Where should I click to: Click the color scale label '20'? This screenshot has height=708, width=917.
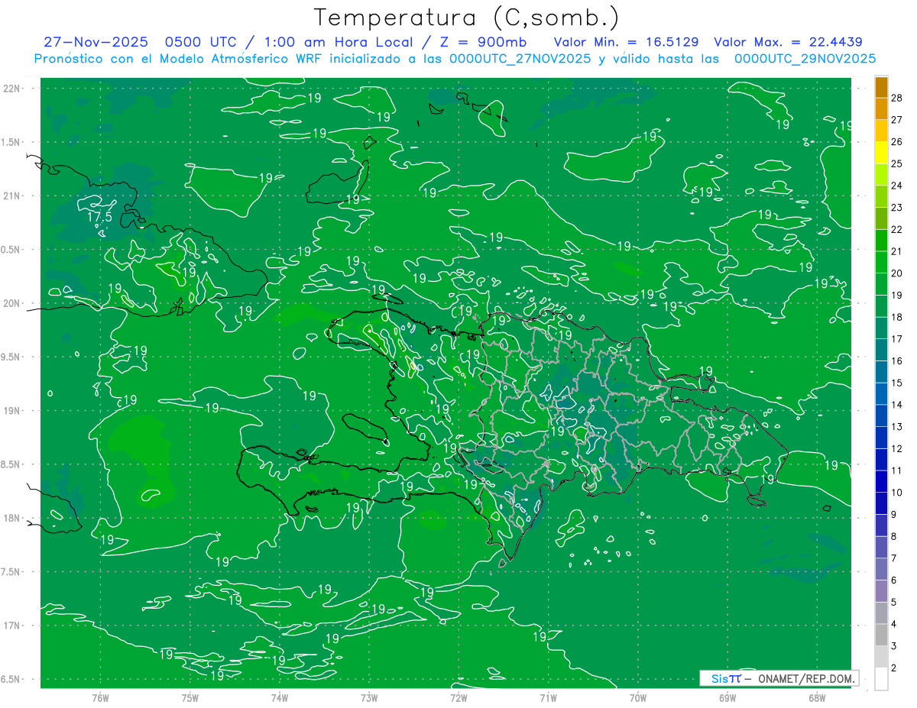pos(897,273)
